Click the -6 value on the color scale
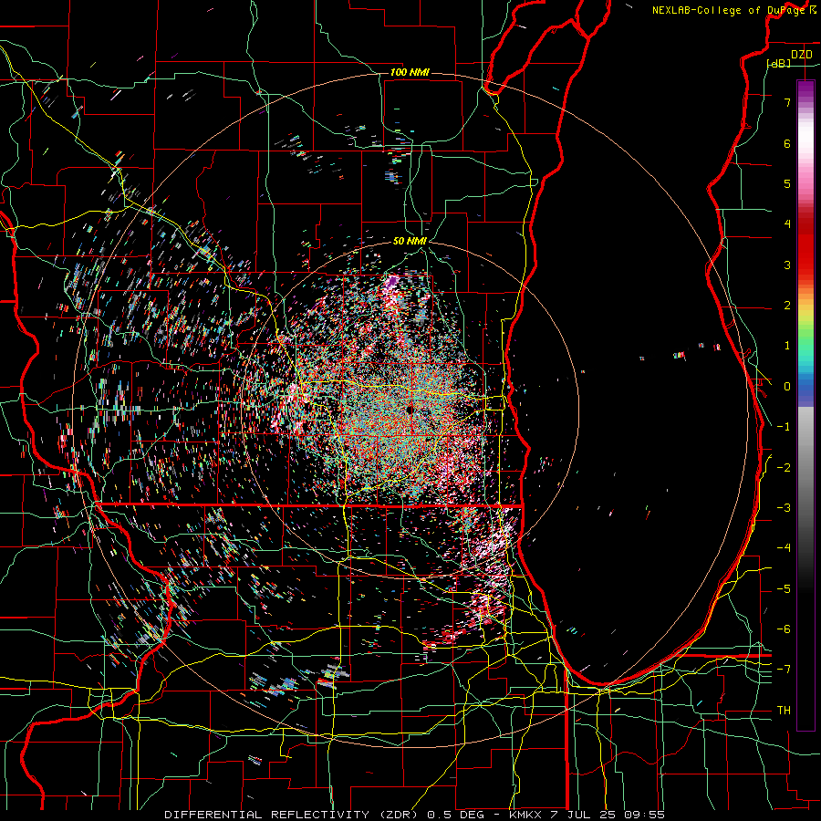 [784, 629]
